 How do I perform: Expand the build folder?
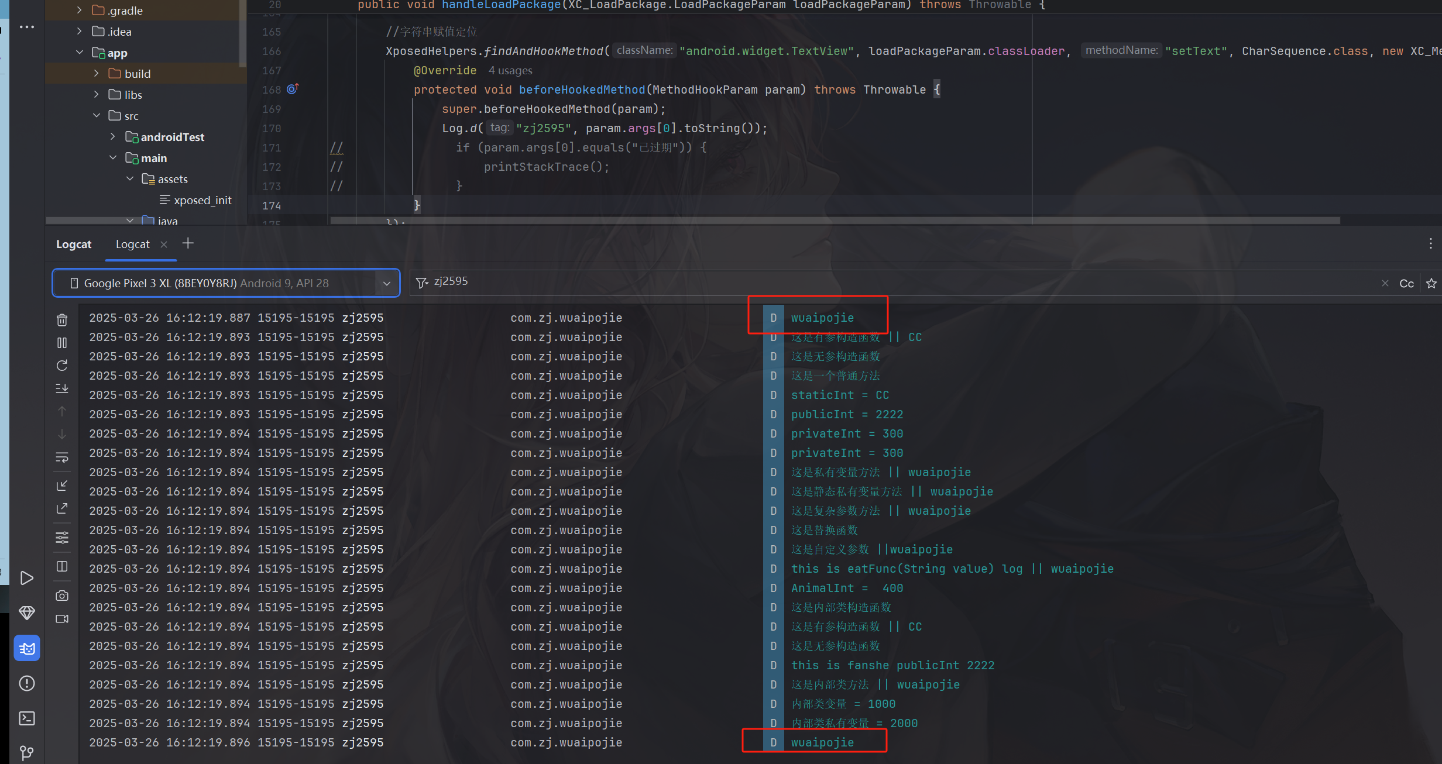tap(97, 74)
